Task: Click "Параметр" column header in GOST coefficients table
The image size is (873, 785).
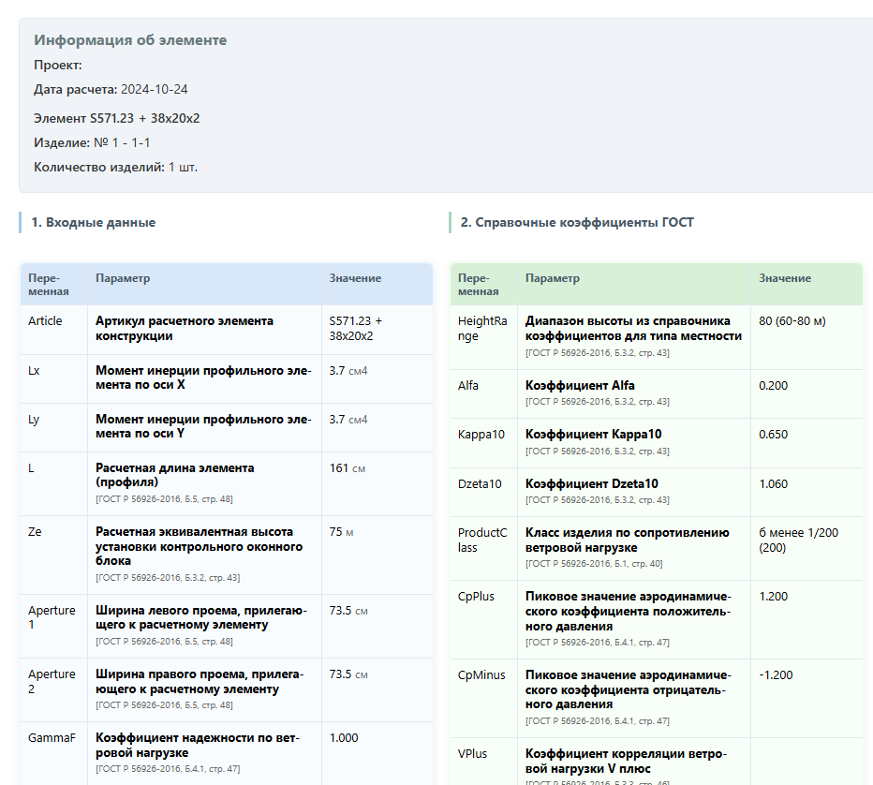Action: (x=553, y=278)
